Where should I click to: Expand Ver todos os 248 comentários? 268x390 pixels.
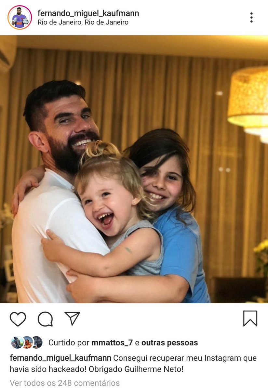[65, 383]
